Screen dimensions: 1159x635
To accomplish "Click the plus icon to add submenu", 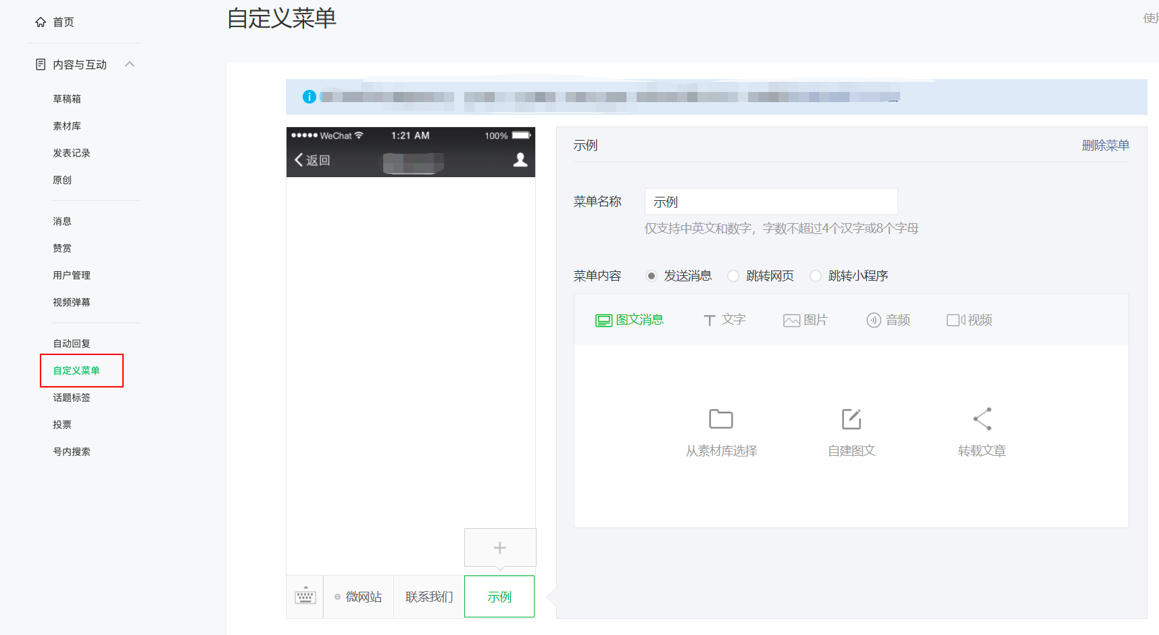I will pos(499,548).
